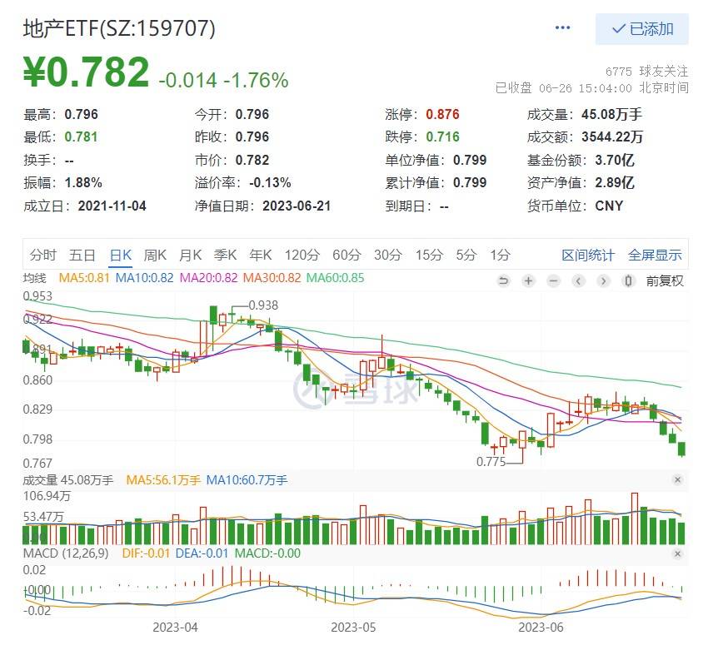Click the 2023-04 date axis label
Screen dimensions: 713x645
pyautogui.click(x=175, y=628)
